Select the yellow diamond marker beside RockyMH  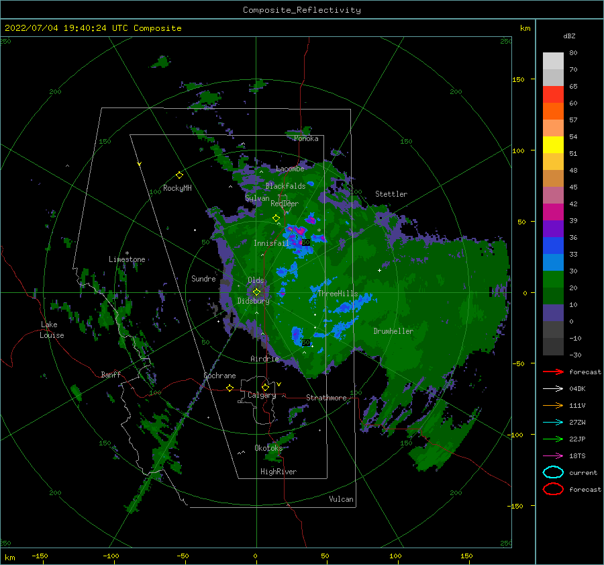pyautogui.click(x=179, y=175)
